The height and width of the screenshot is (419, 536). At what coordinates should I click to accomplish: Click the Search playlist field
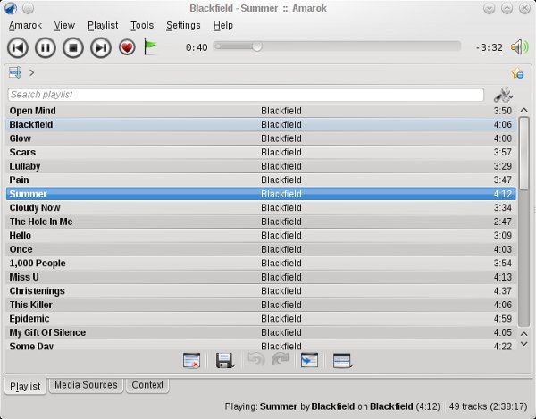click(x=246, y=95)
